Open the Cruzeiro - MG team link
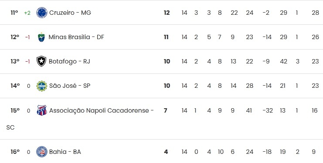The image size is (323, 163). 70,13
